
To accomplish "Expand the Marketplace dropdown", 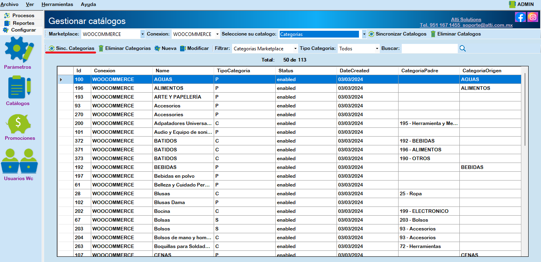I will 142,34.
